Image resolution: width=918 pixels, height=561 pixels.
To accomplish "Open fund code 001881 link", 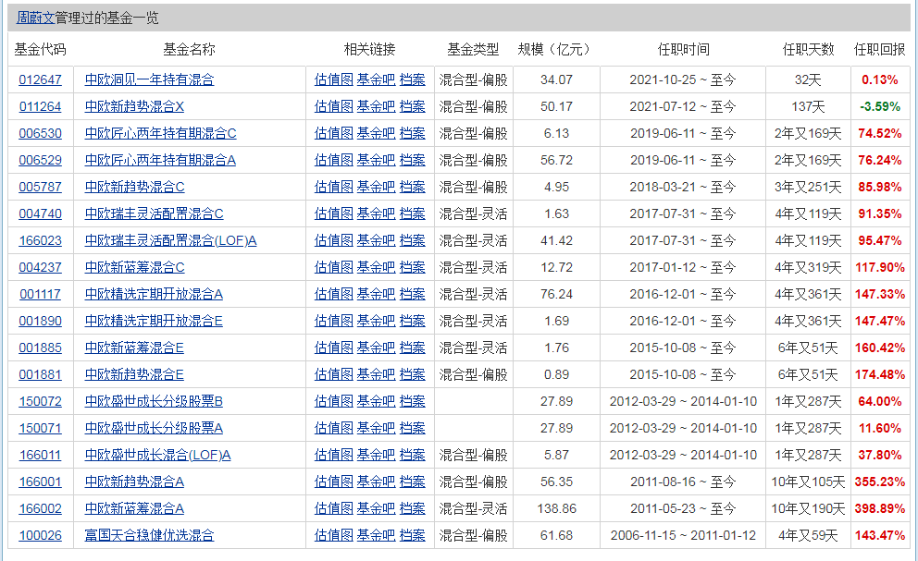I will [x=41, y=375].
